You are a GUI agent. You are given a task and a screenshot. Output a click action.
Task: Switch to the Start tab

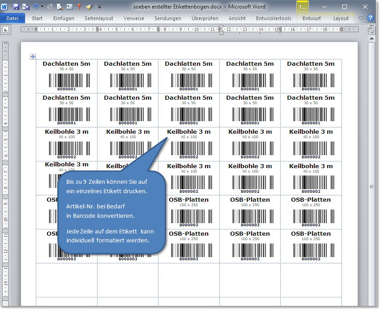tap(37, 18)
